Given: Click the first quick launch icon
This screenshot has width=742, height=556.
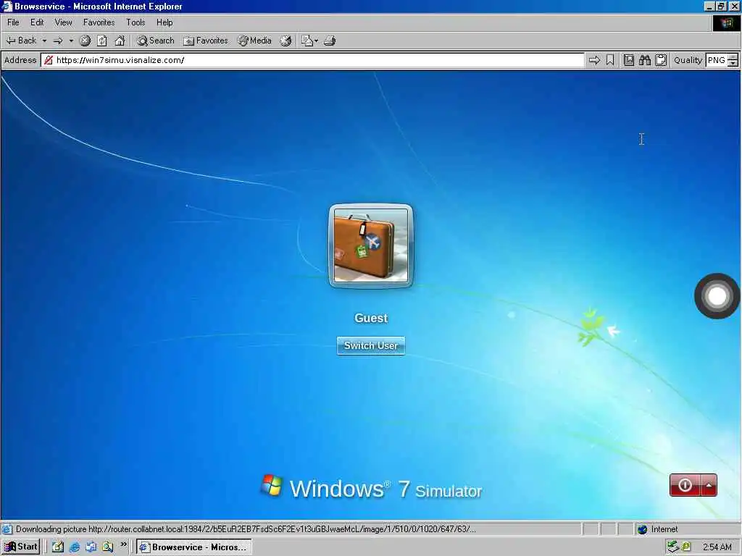Looking at the screenshot, I should [58, 547].
